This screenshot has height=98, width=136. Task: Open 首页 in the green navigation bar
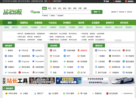tap(10, 23)
